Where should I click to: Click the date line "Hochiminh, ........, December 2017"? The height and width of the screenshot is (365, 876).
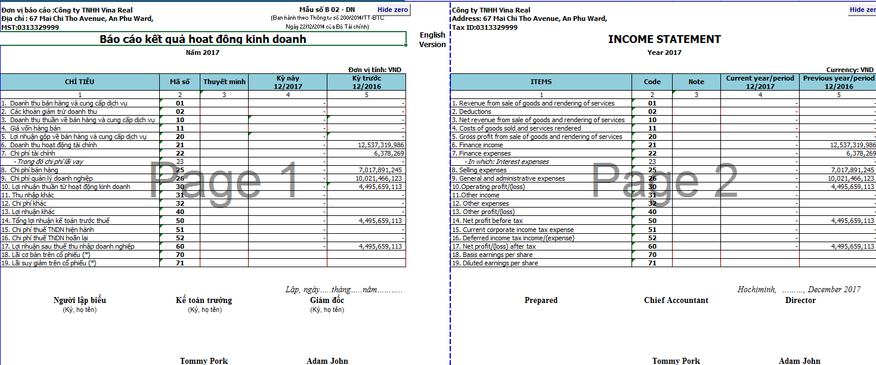tap(799, 290)
